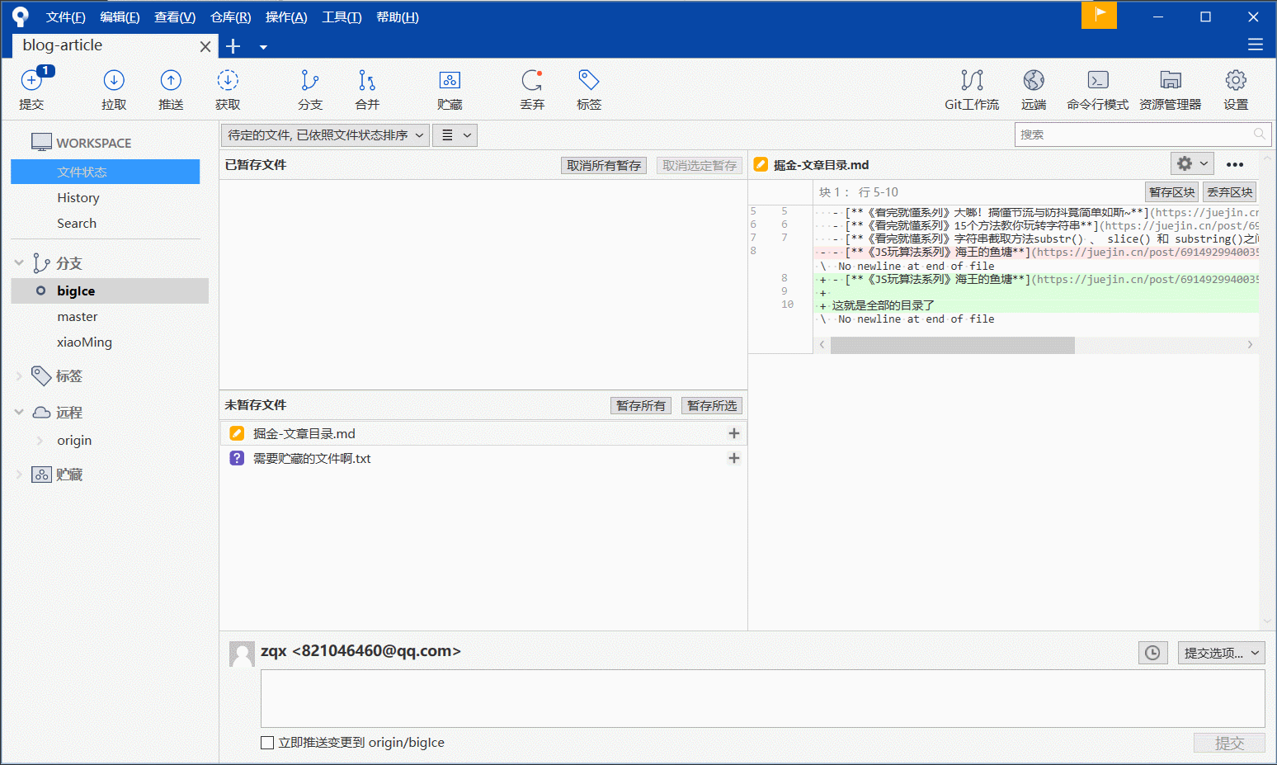
Task: Click 暂存所有 button
Action: point(641,405)
